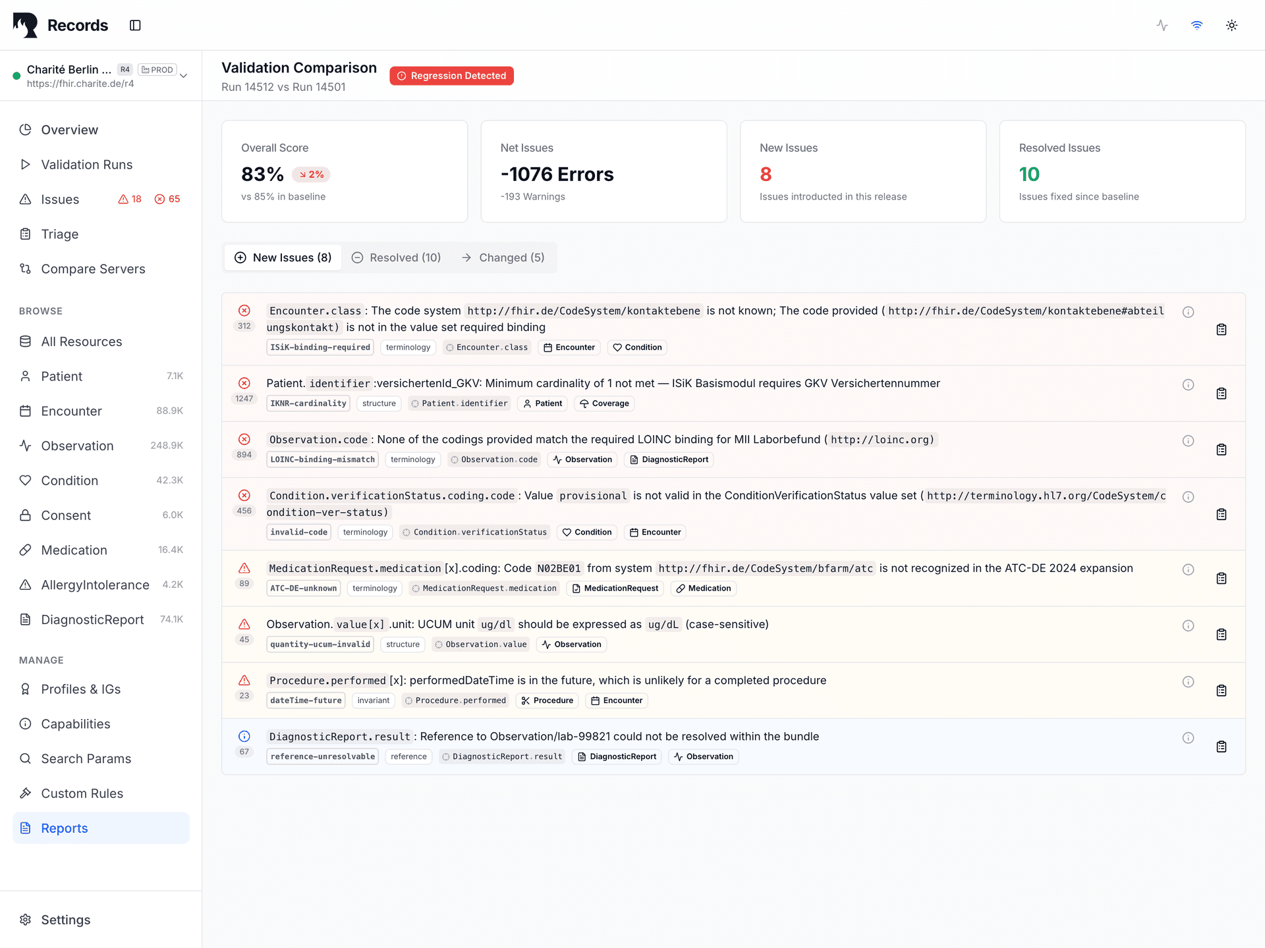
Task: Open the Triage page
Action: [59, 234]
